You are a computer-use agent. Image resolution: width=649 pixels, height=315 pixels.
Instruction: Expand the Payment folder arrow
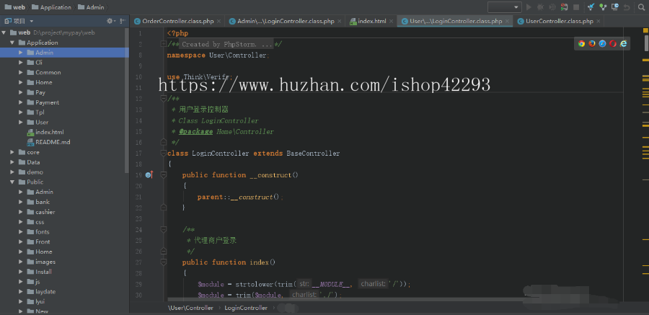21,102
